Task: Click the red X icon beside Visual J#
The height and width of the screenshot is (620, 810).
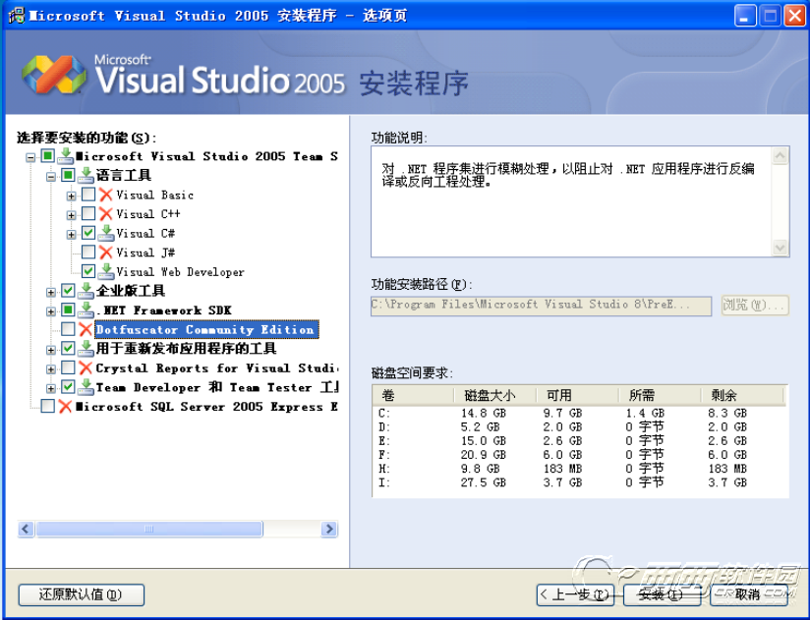Action: pos(106,253)
